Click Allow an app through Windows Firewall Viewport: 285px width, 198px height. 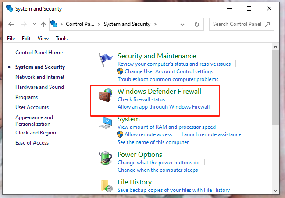[164, 107]
